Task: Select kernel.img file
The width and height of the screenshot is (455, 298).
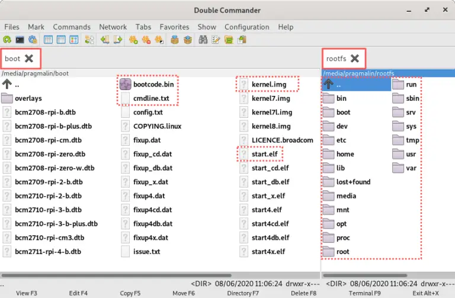Action: [x=269, y=84]
